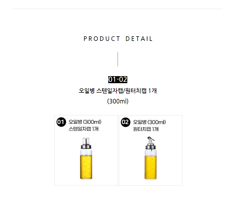The width and height of the screenshot is (238, 207).
Task: Click the yellow oil inside bottle 01
Action: 86,167
